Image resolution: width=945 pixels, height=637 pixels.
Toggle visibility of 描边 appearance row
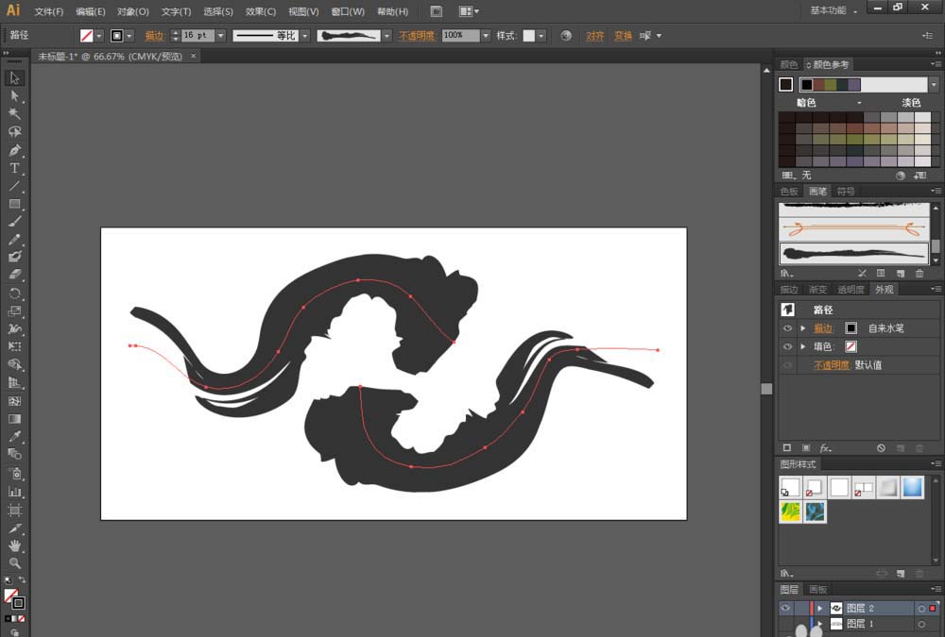pos(787,328)
